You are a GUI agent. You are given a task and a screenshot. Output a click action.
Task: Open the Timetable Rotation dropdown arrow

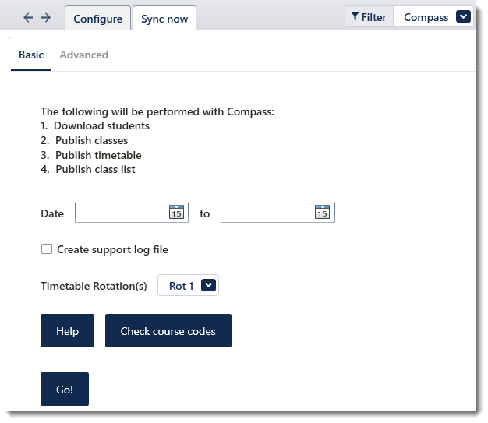click(208, 285)
